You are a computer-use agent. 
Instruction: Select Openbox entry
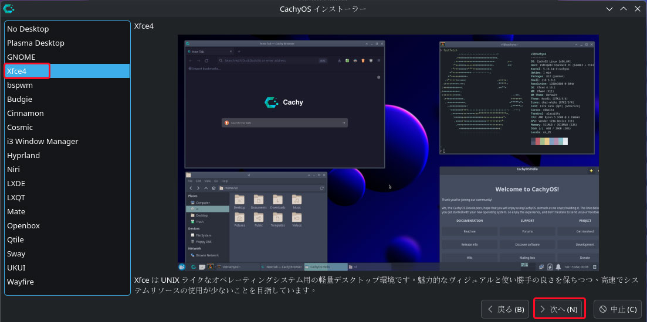click(67, 225)
